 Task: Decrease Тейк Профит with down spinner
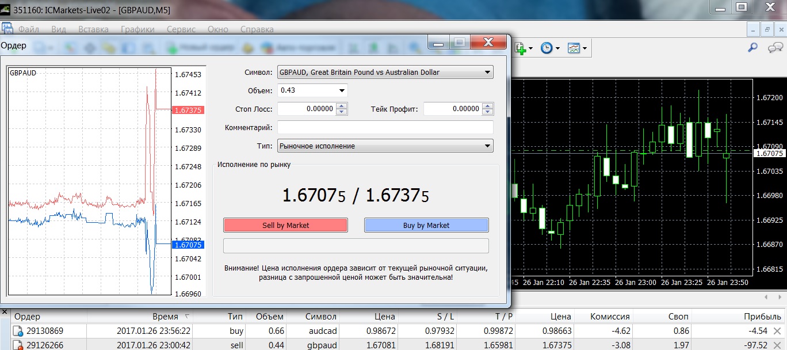click(x=488, y=112)
